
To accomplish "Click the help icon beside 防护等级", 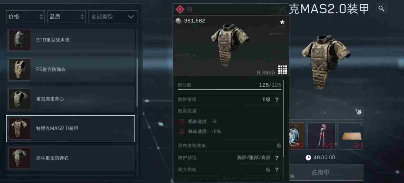I will coord(277,100).
